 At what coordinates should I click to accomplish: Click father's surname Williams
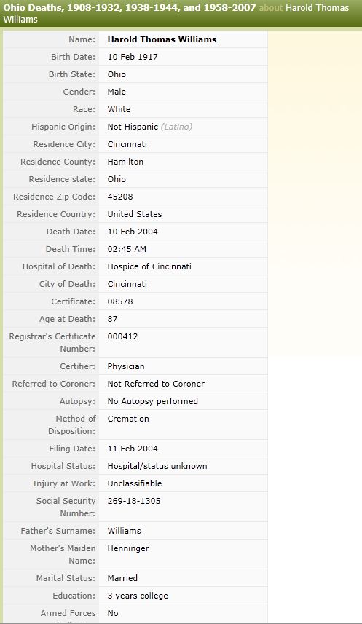(x=125, y=532)
